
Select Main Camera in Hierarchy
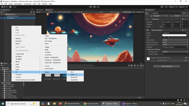(14, 16)
